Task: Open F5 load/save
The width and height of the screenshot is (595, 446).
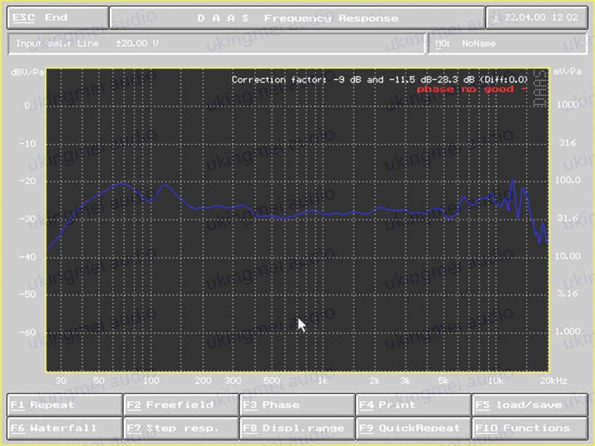Action: click(530, 405)
